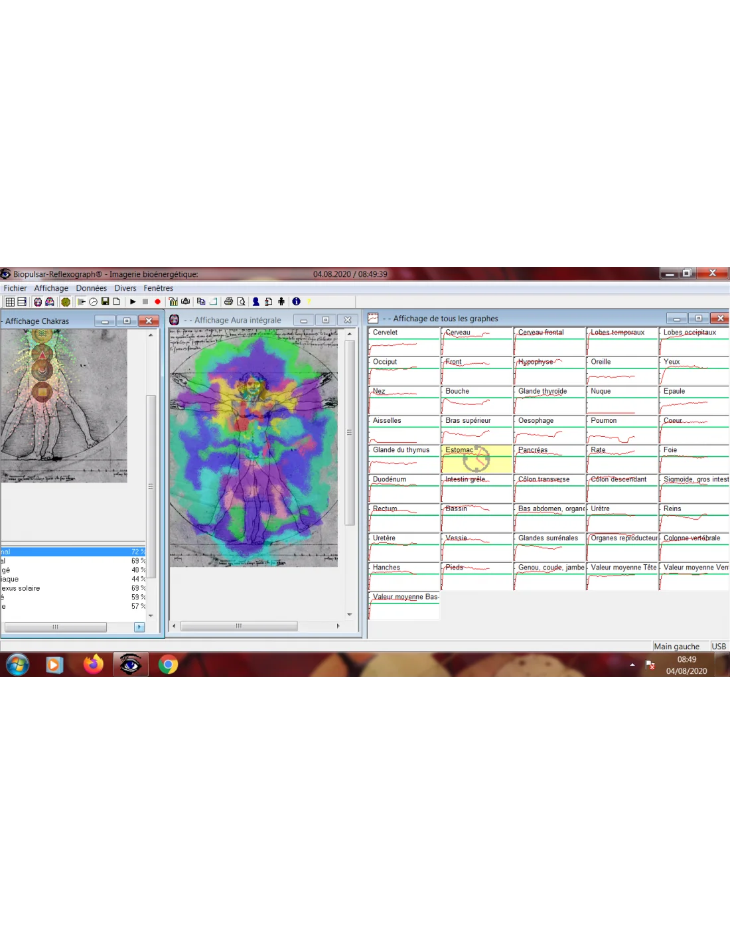Image resolution: width=730 pixels, height=944 pixels.
Task: Click the 08:49 taskbar clock
Action: point(687,665)
